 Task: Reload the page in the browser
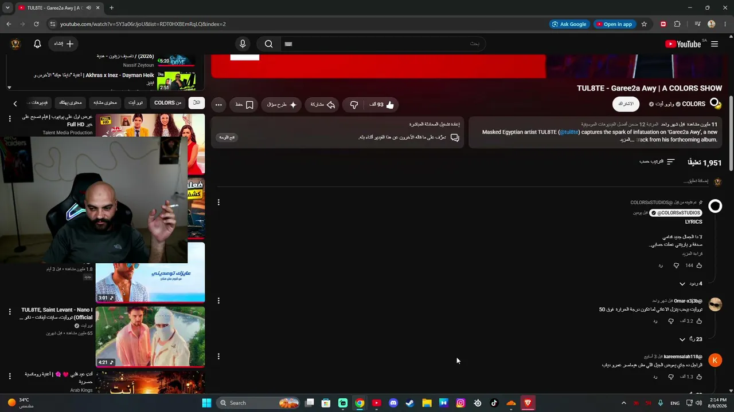pos(36,24)
